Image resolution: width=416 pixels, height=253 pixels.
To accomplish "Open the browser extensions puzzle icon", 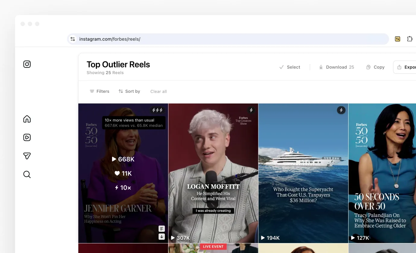I will (410, 39).
